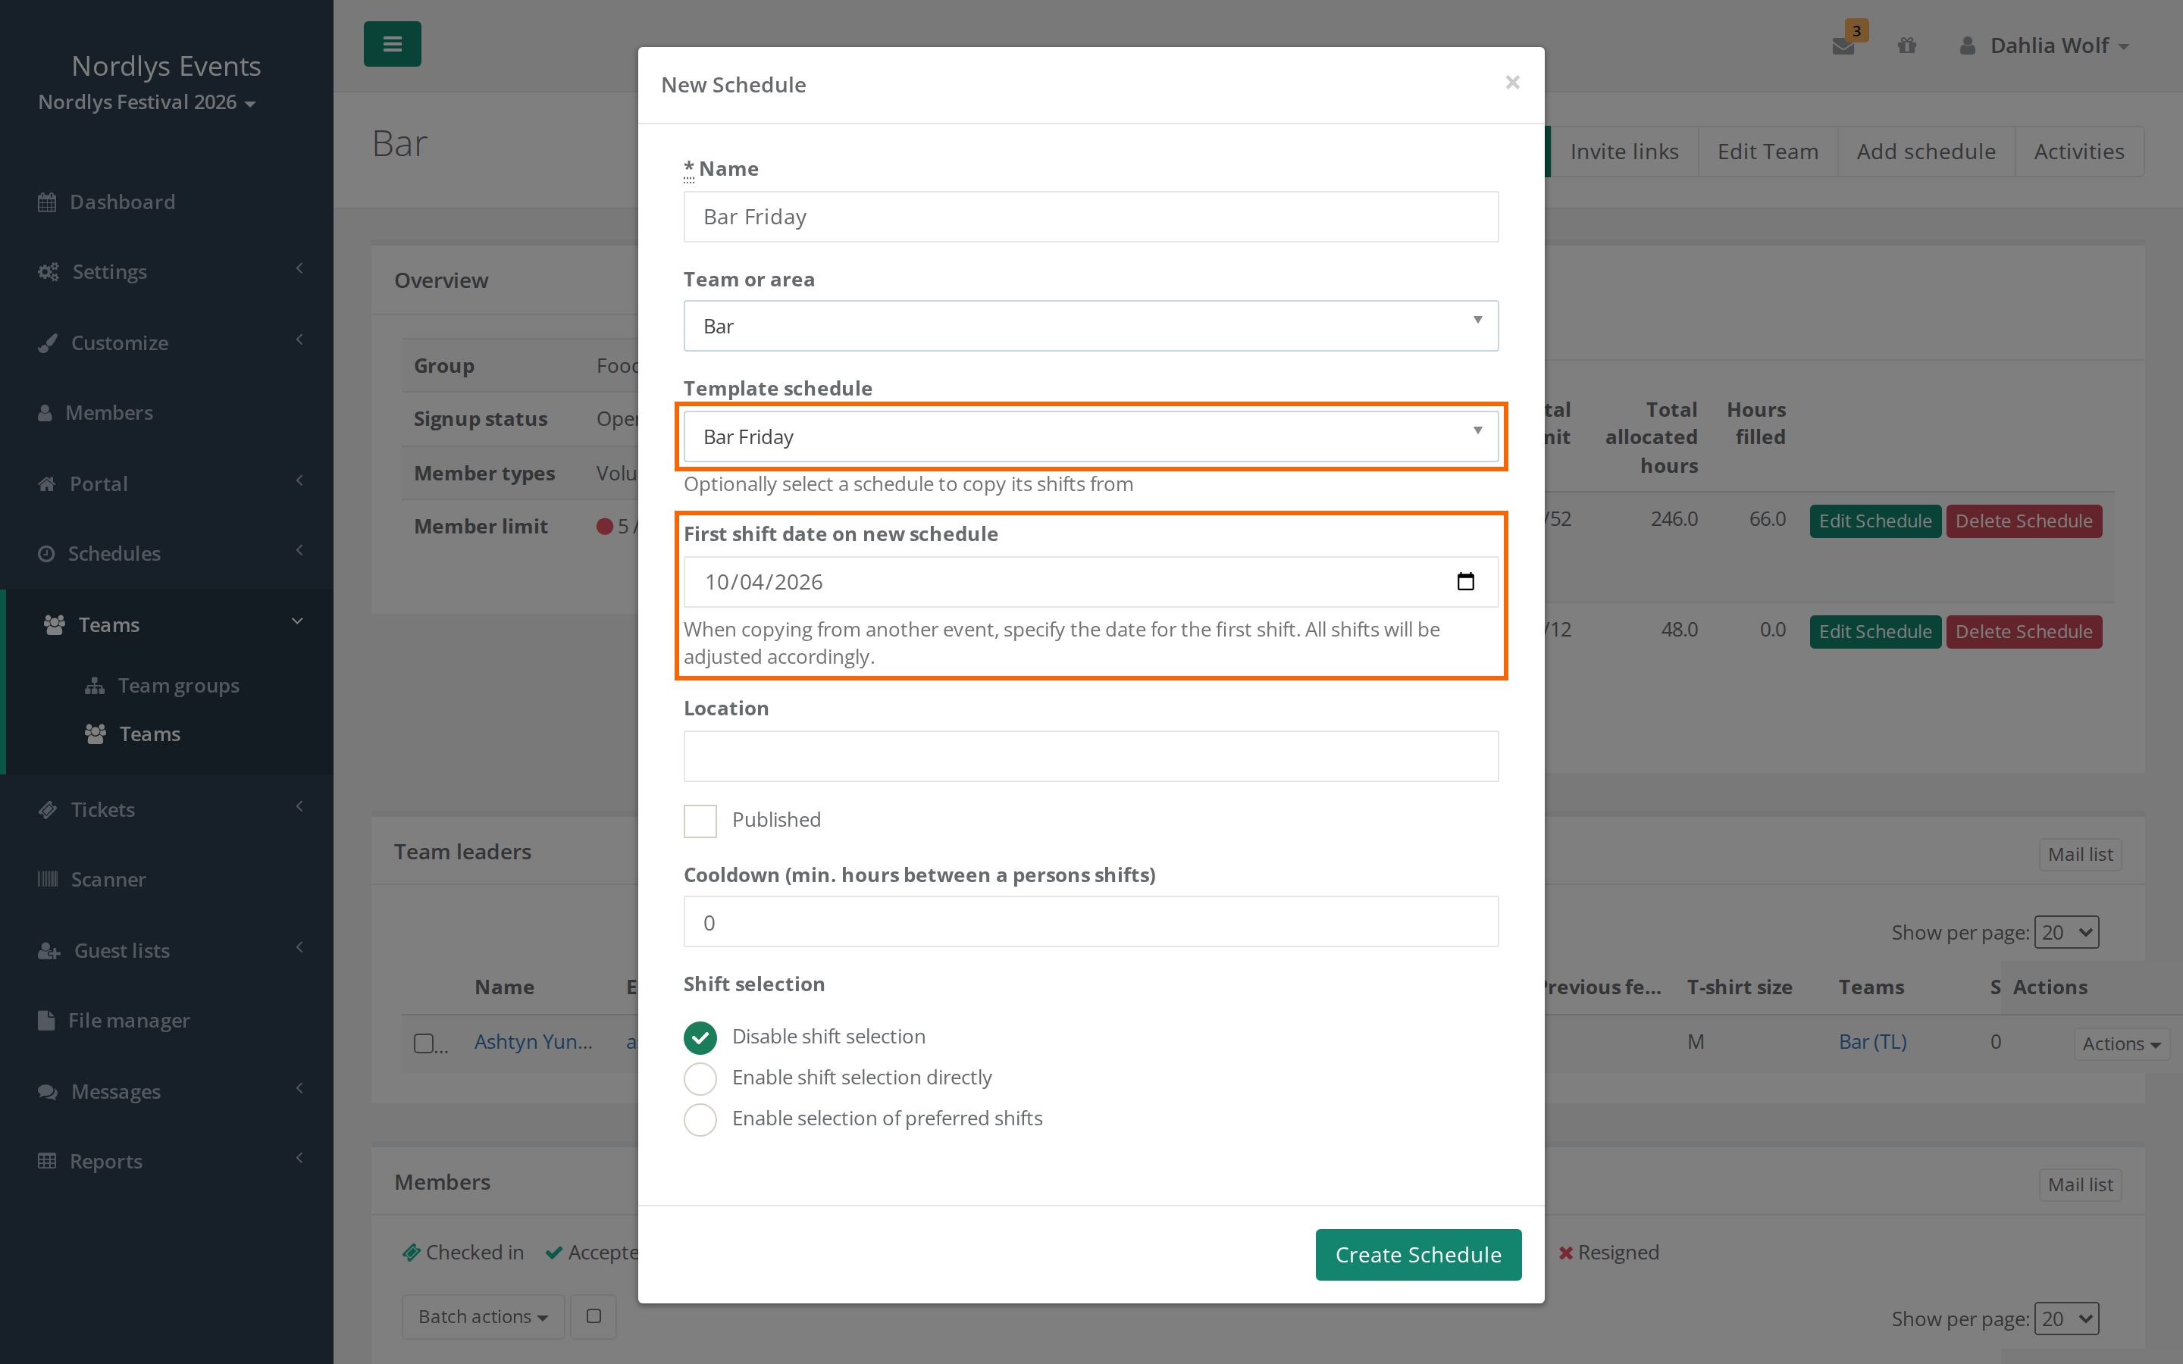The height and width of the screenshot is (1364, 2183).
Task: Expand the Customize sidebar section
Action: pos(167,343)
